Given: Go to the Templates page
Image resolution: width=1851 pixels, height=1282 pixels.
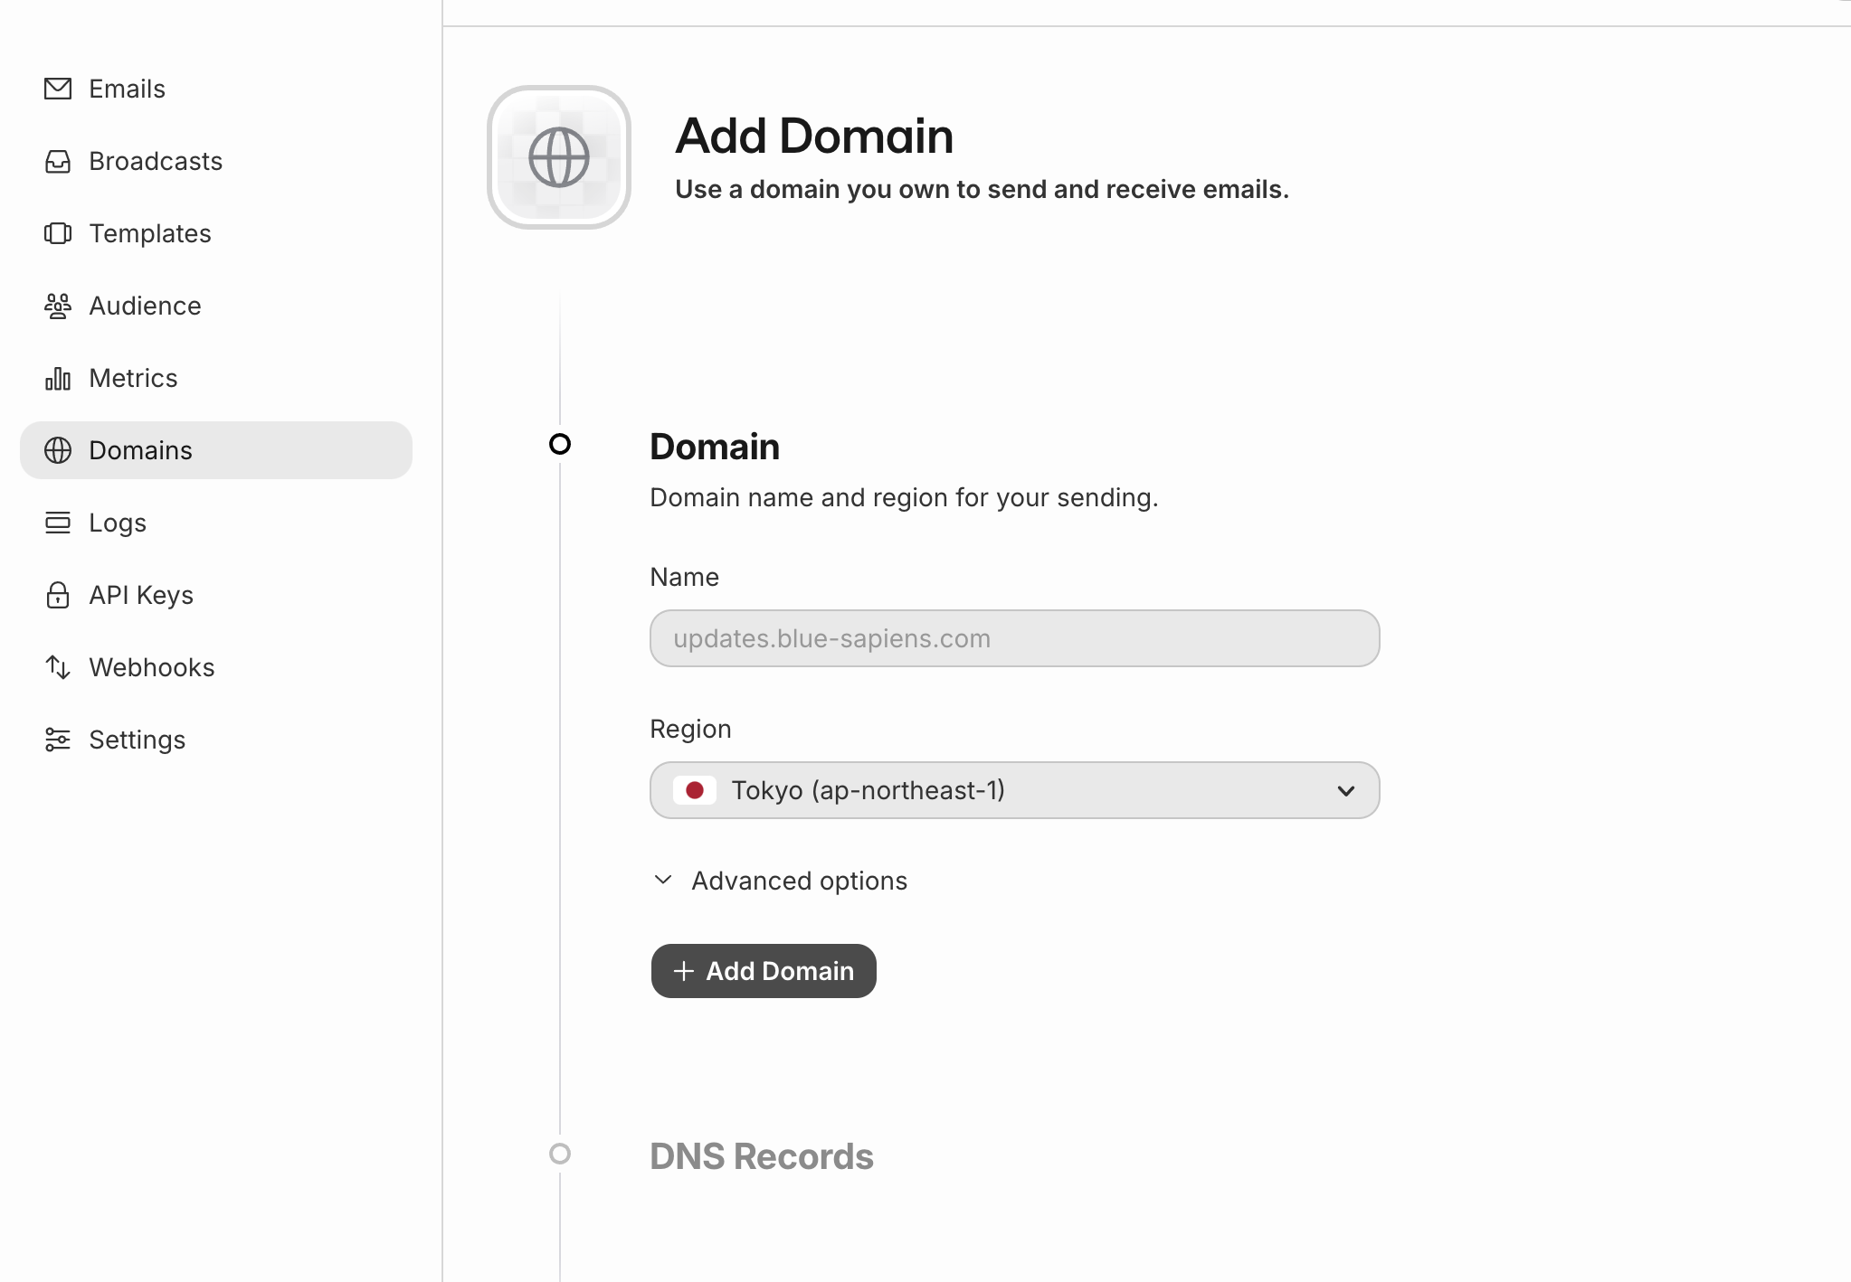Looking at the screenshot, I should click(x=149, y=233).
